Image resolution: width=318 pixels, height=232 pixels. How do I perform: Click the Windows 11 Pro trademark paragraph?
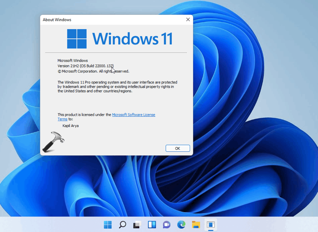pyautogui.click(x=117, y=87)
